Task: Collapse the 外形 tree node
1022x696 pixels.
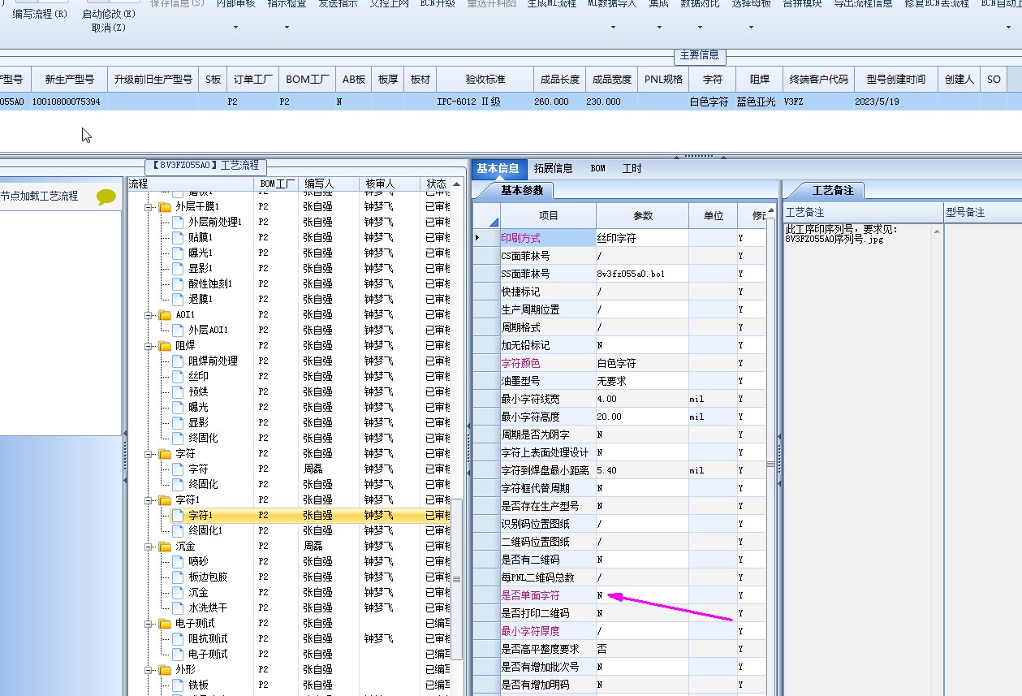Action: coord(149,670)
